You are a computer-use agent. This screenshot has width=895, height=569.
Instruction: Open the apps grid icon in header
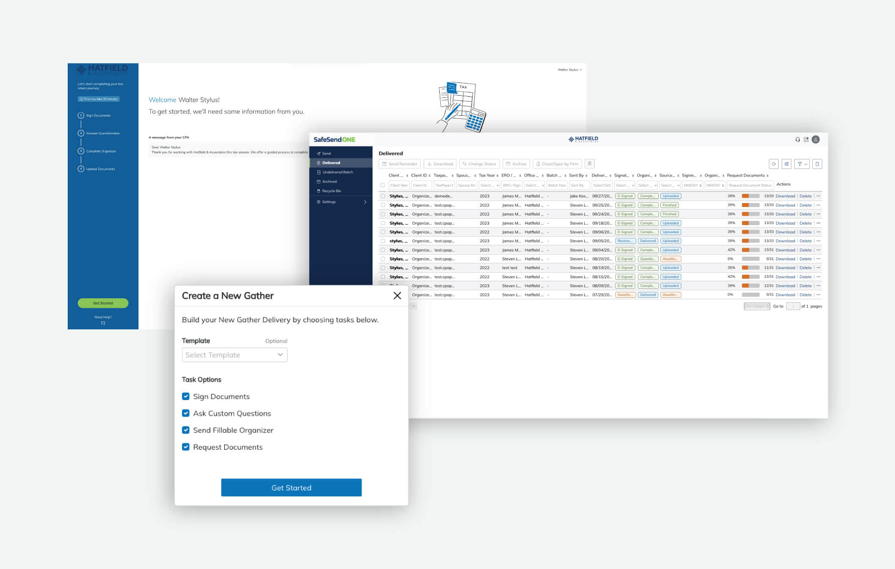click(806, 140)
